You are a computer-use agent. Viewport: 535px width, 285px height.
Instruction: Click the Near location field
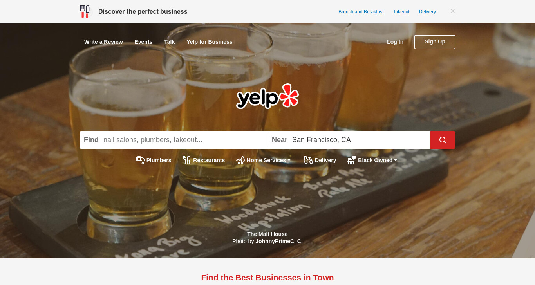pyautogui.click(x=349, y=140)
